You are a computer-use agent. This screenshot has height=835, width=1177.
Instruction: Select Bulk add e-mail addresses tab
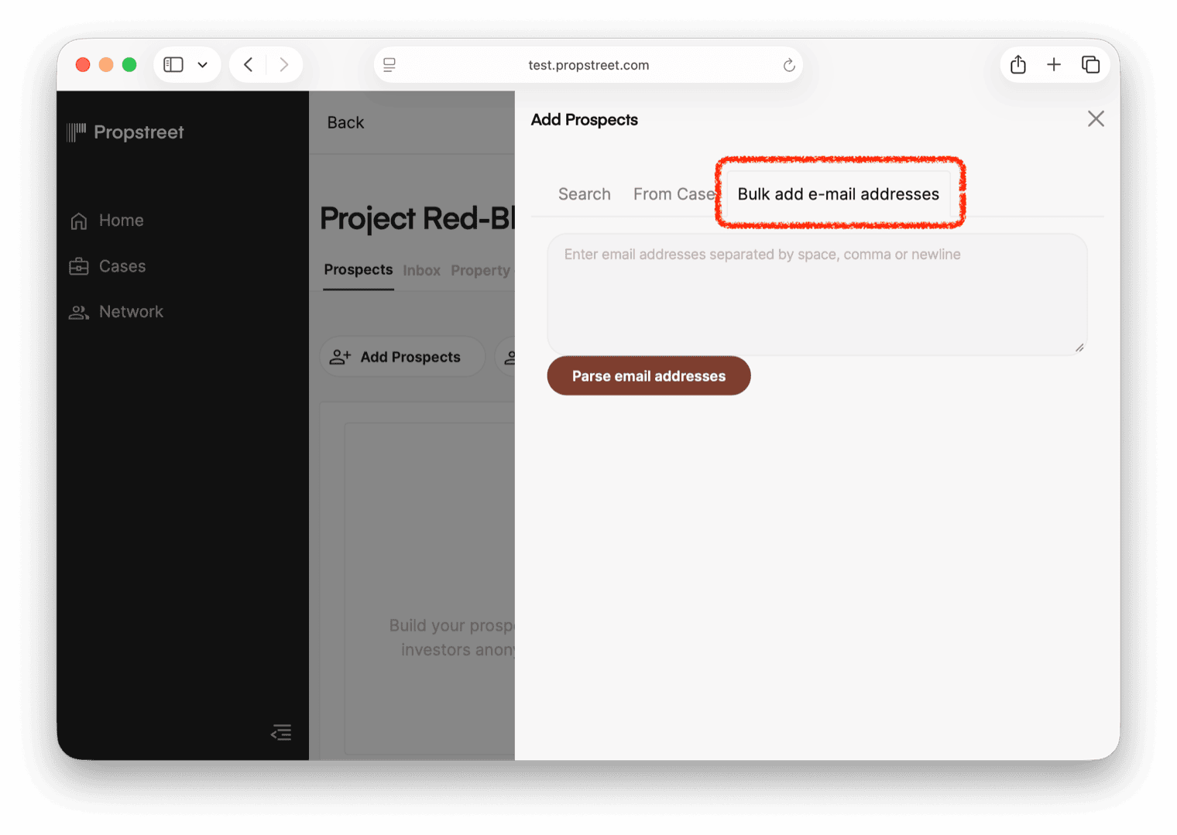tap(838, 194)
